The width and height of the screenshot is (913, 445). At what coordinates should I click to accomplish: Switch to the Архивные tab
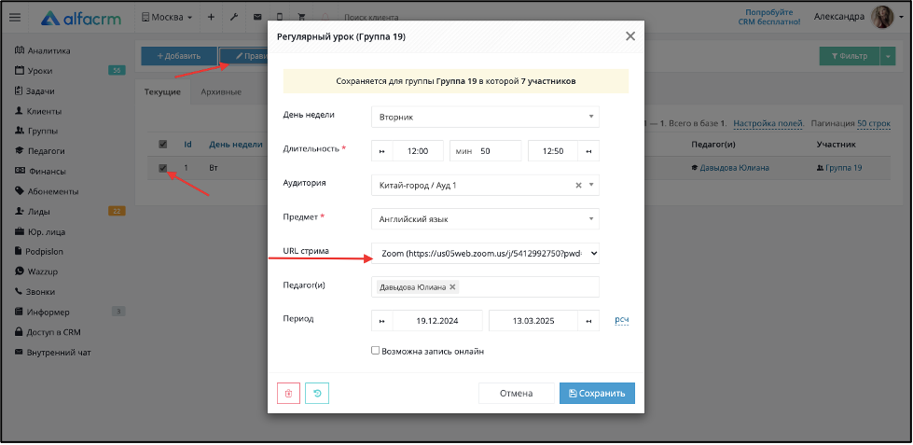coord(221,92)
